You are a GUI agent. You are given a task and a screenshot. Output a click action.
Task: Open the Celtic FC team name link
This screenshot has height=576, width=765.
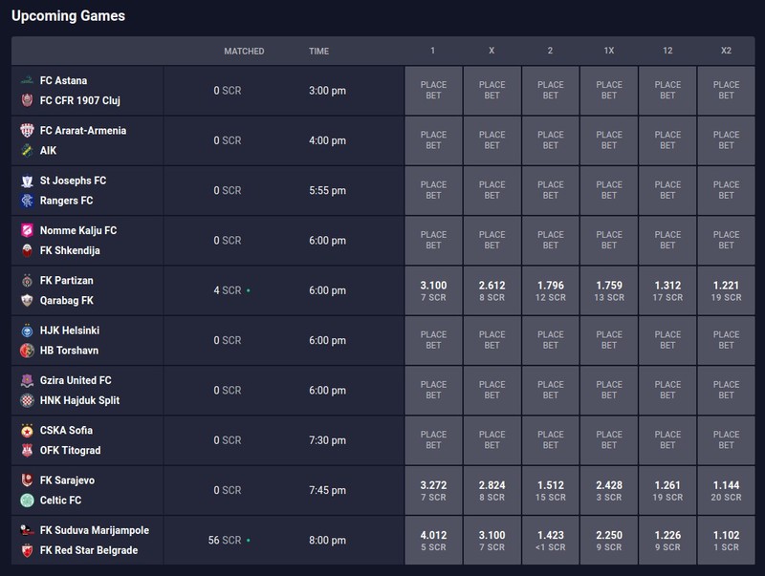pyautogui.click(x=60, y=501)
